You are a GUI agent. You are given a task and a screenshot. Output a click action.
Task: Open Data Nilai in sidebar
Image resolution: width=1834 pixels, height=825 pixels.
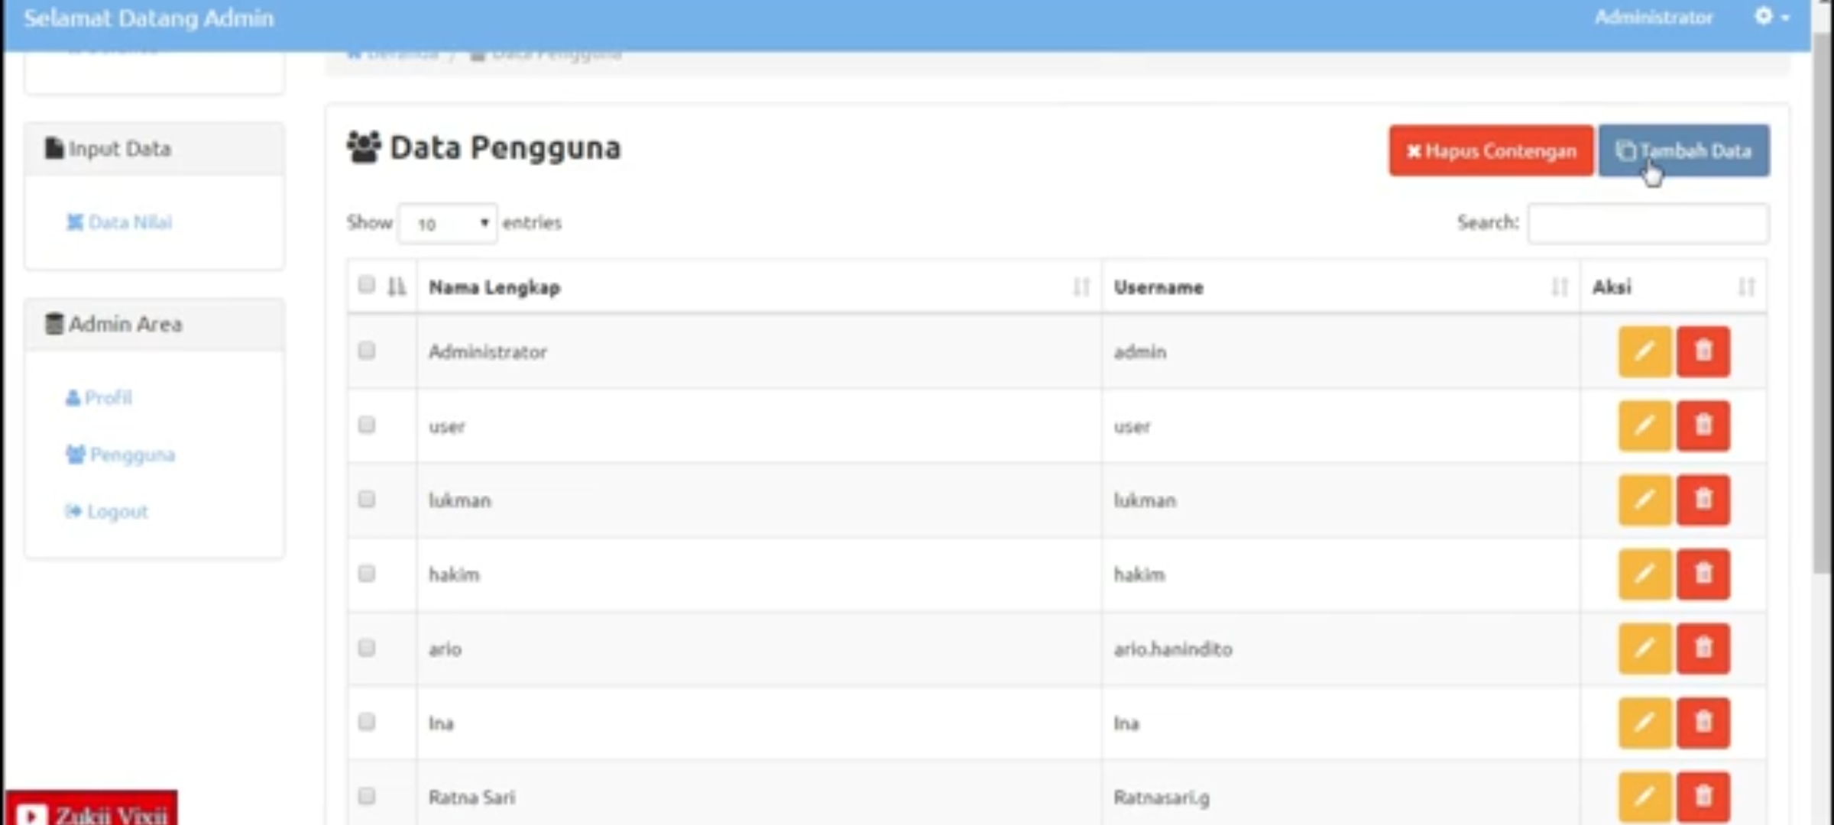[129, 222]
